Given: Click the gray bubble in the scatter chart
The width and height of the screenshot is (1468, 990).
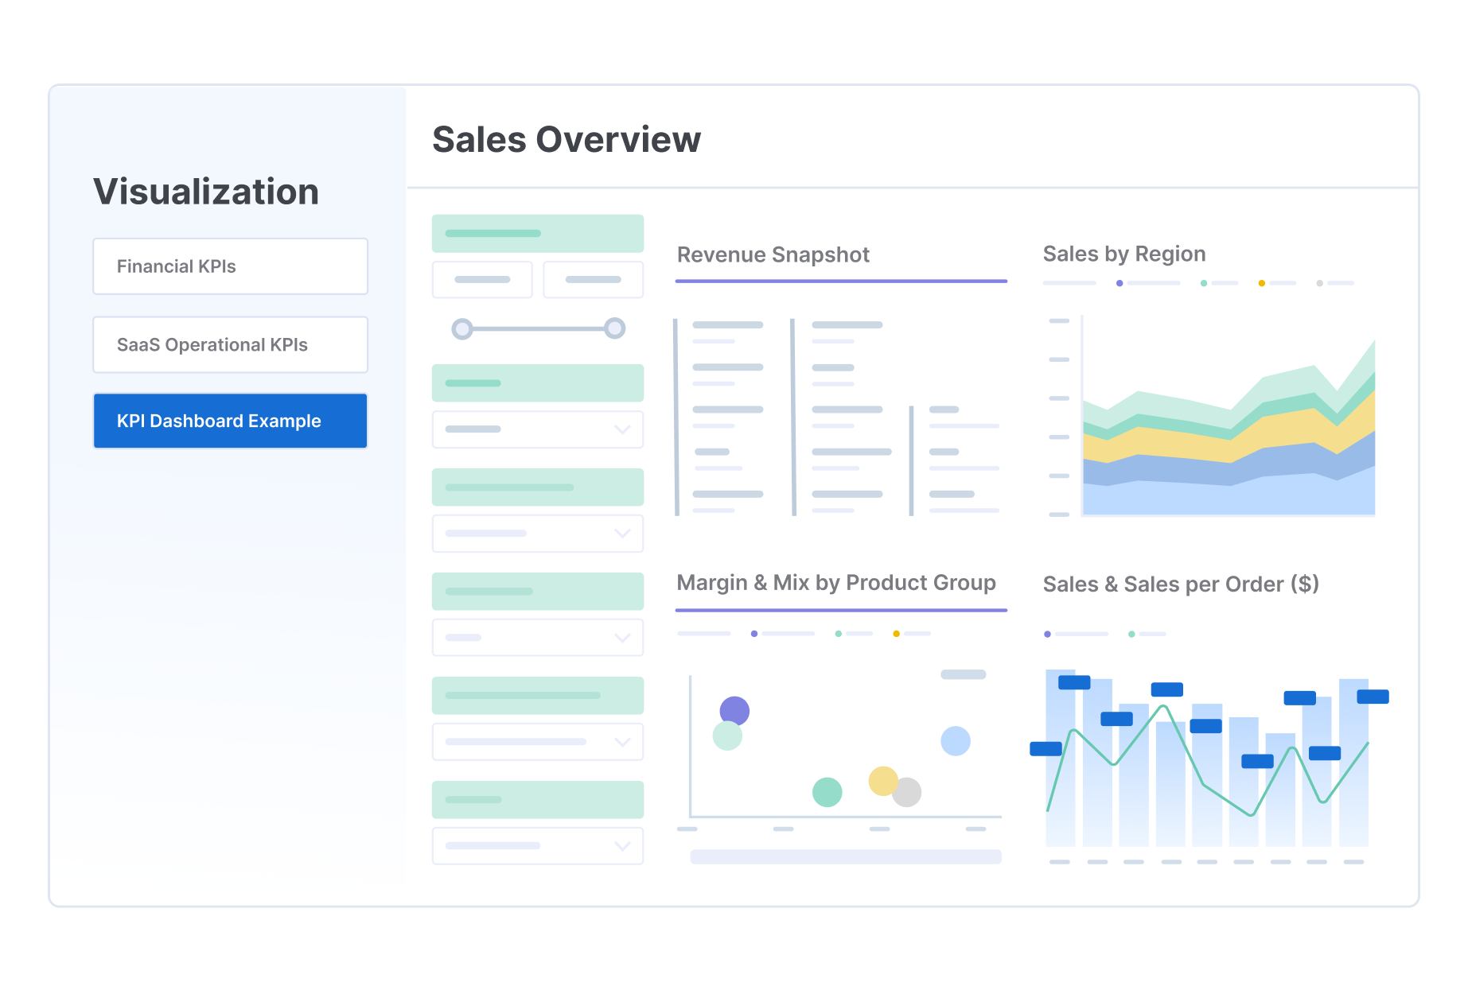Looking at the screenshot, I should point(909,793).
